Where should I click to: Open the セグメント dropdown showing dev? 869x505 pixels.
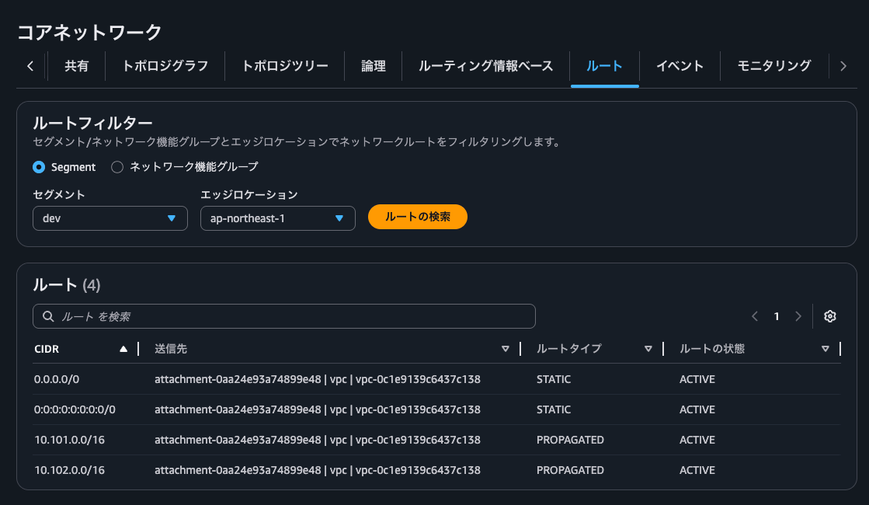pyautogui.click(x=110, y=218)
